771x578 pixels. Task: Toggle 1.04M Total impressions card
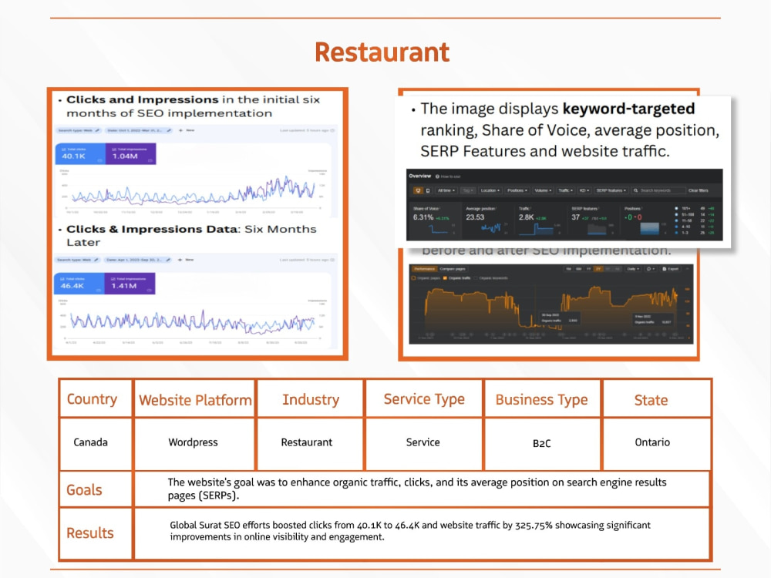130,154
